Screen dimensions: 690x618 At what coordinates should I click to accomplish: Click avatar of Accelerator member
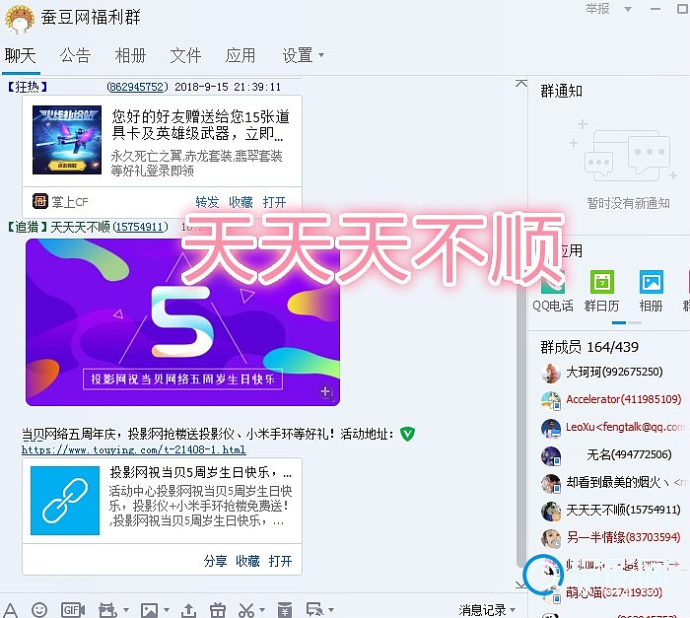(x=550, y=400)
